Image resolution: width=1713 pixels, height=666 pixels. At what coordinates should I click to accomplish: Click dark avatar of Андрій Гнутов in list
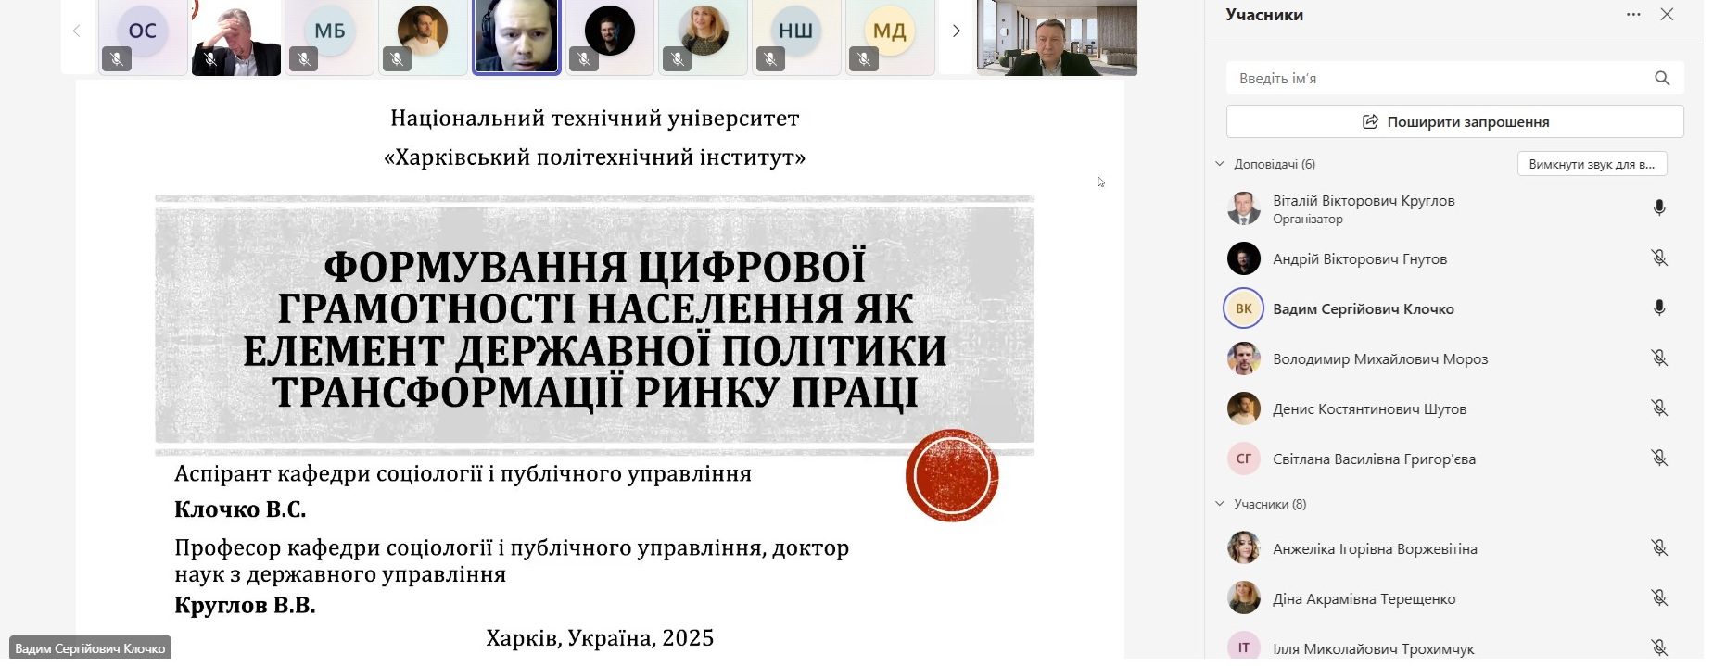tap(1244, 258)
